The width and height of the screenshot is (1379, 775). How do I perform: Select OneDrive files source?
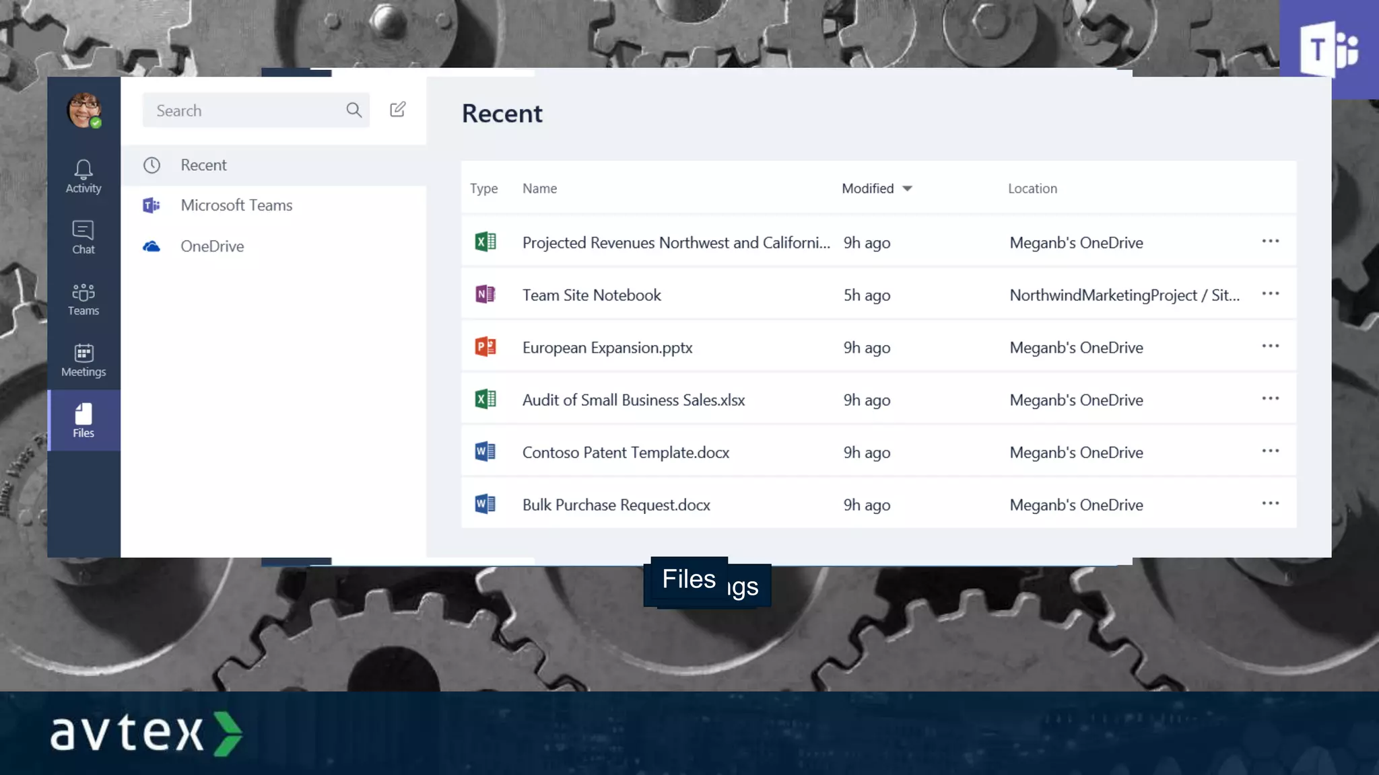pos(211,246)
